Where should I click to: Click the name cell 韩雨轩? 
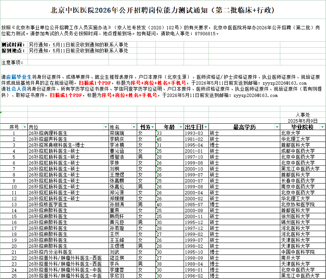123,217
